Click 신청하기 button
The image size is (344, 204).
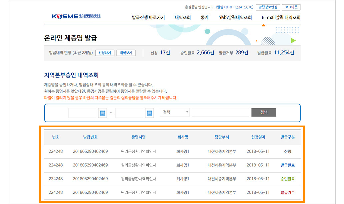pyautogui.click(x=105, y=53)
